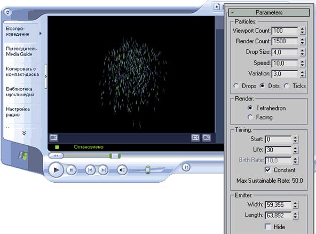Viewport: 316px width, 234px height.
Task: Click the Max Sustainable Rate text
Action: 270,181
